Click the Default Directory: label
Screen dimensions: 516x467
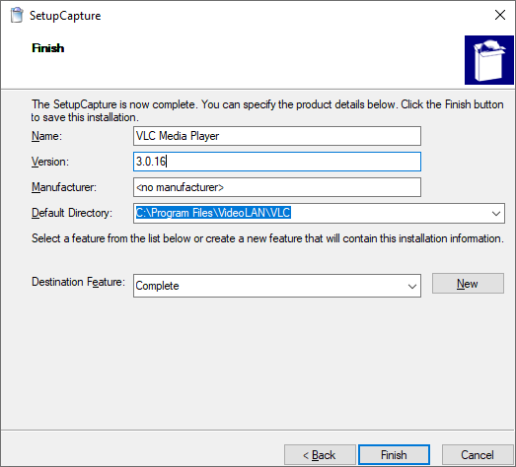(x=72, y=213)
